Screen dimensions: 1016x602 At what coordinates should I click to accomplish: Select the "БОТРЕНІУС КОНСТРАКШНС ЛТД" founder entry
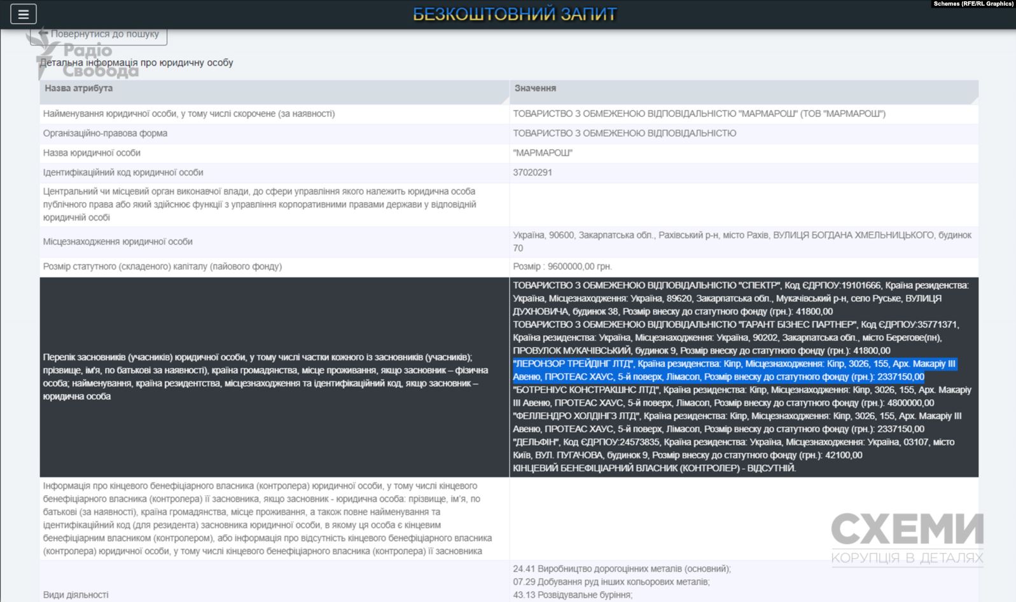(742, 397)
